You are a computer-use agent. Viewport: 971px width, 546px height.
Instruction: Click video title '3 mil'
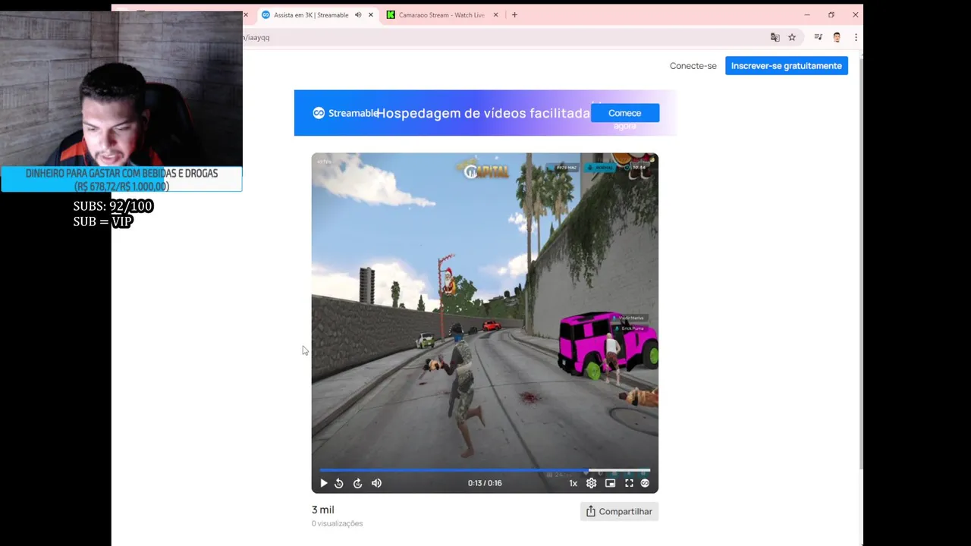322,510
